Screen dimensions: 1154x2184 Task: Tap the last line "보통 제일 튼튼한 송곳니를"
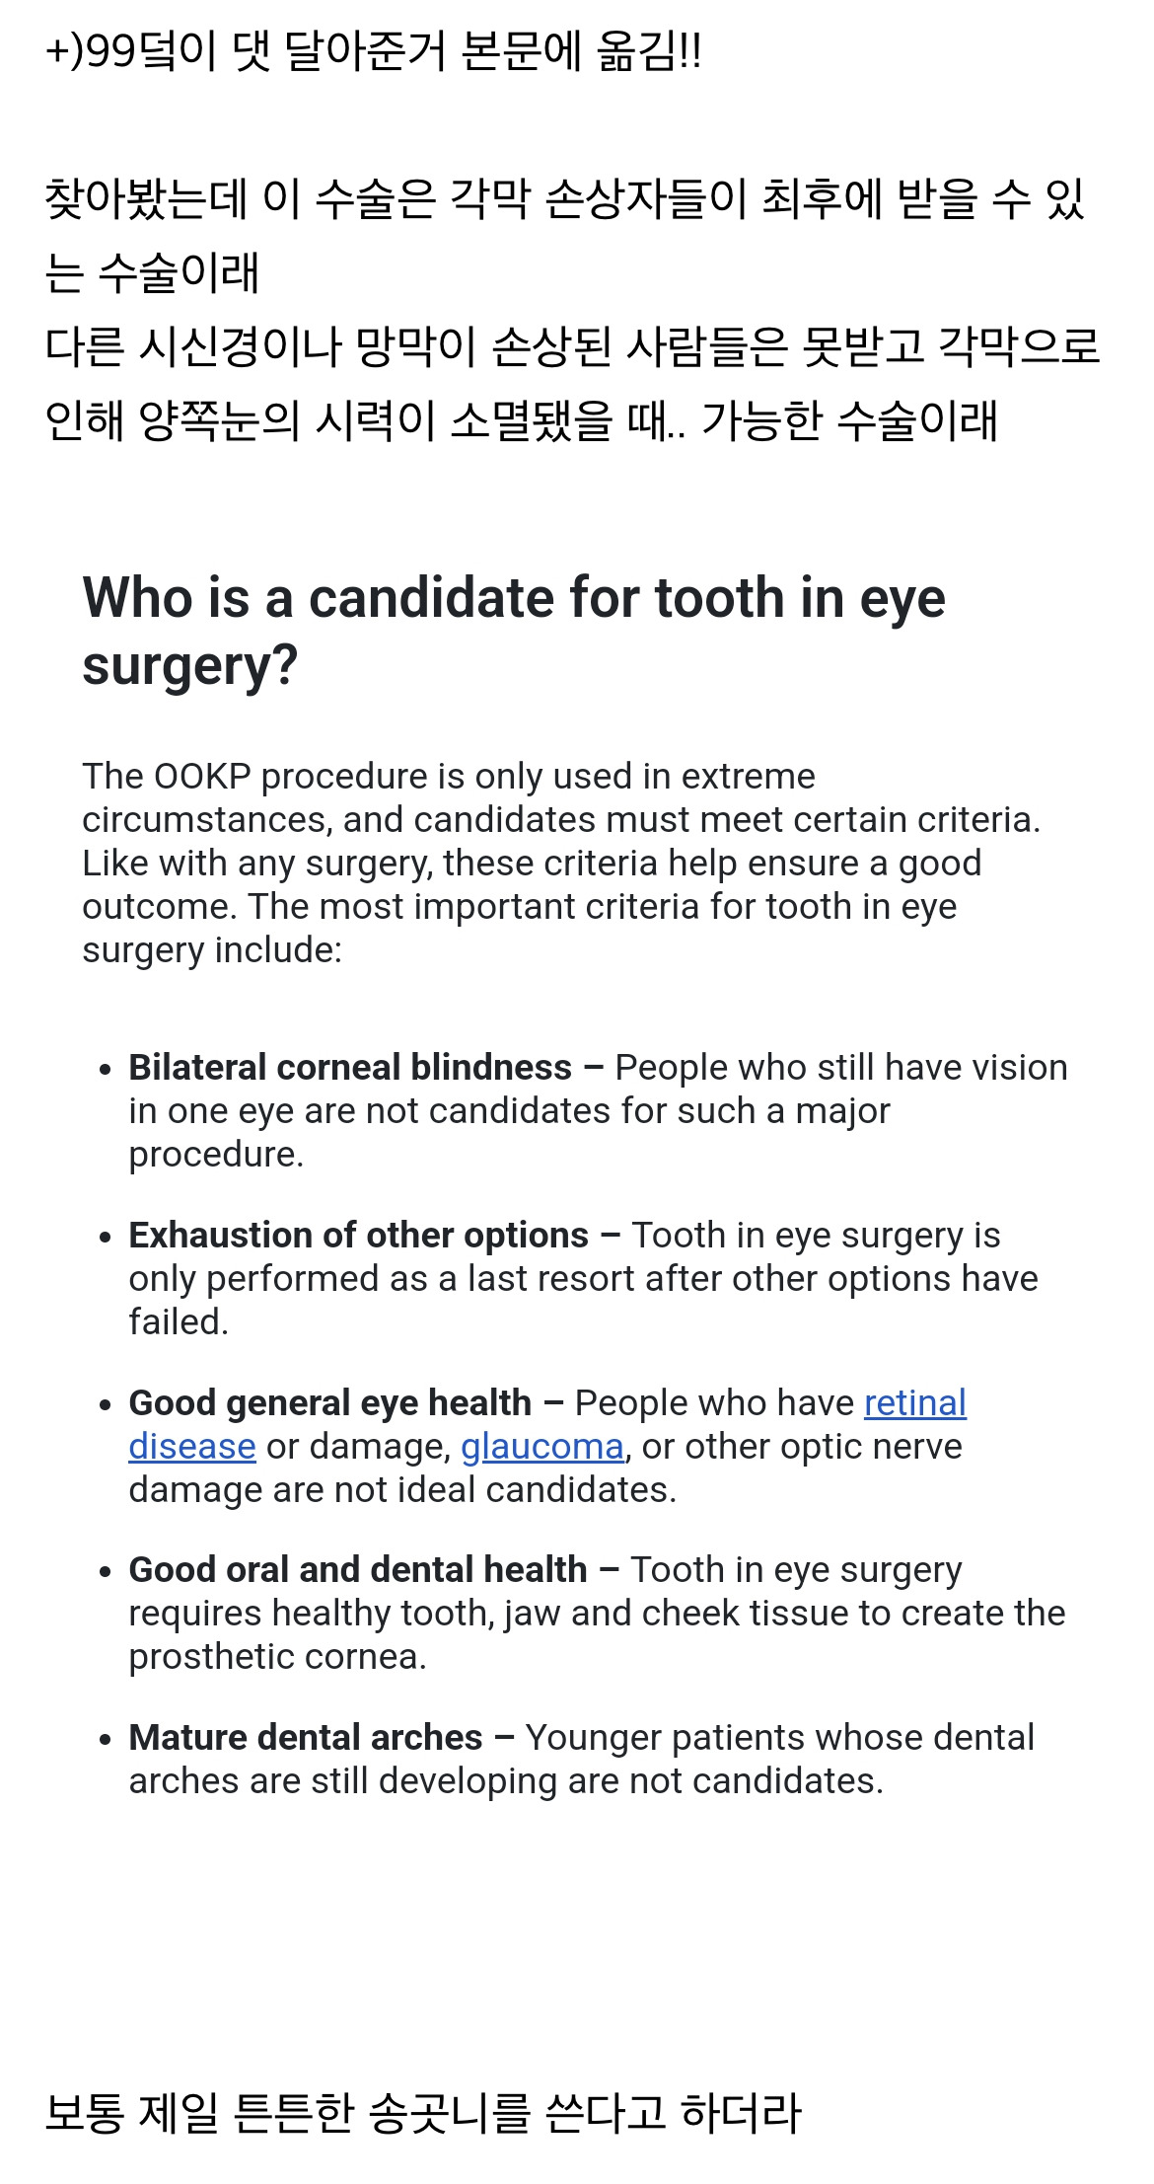[422, 2113]
